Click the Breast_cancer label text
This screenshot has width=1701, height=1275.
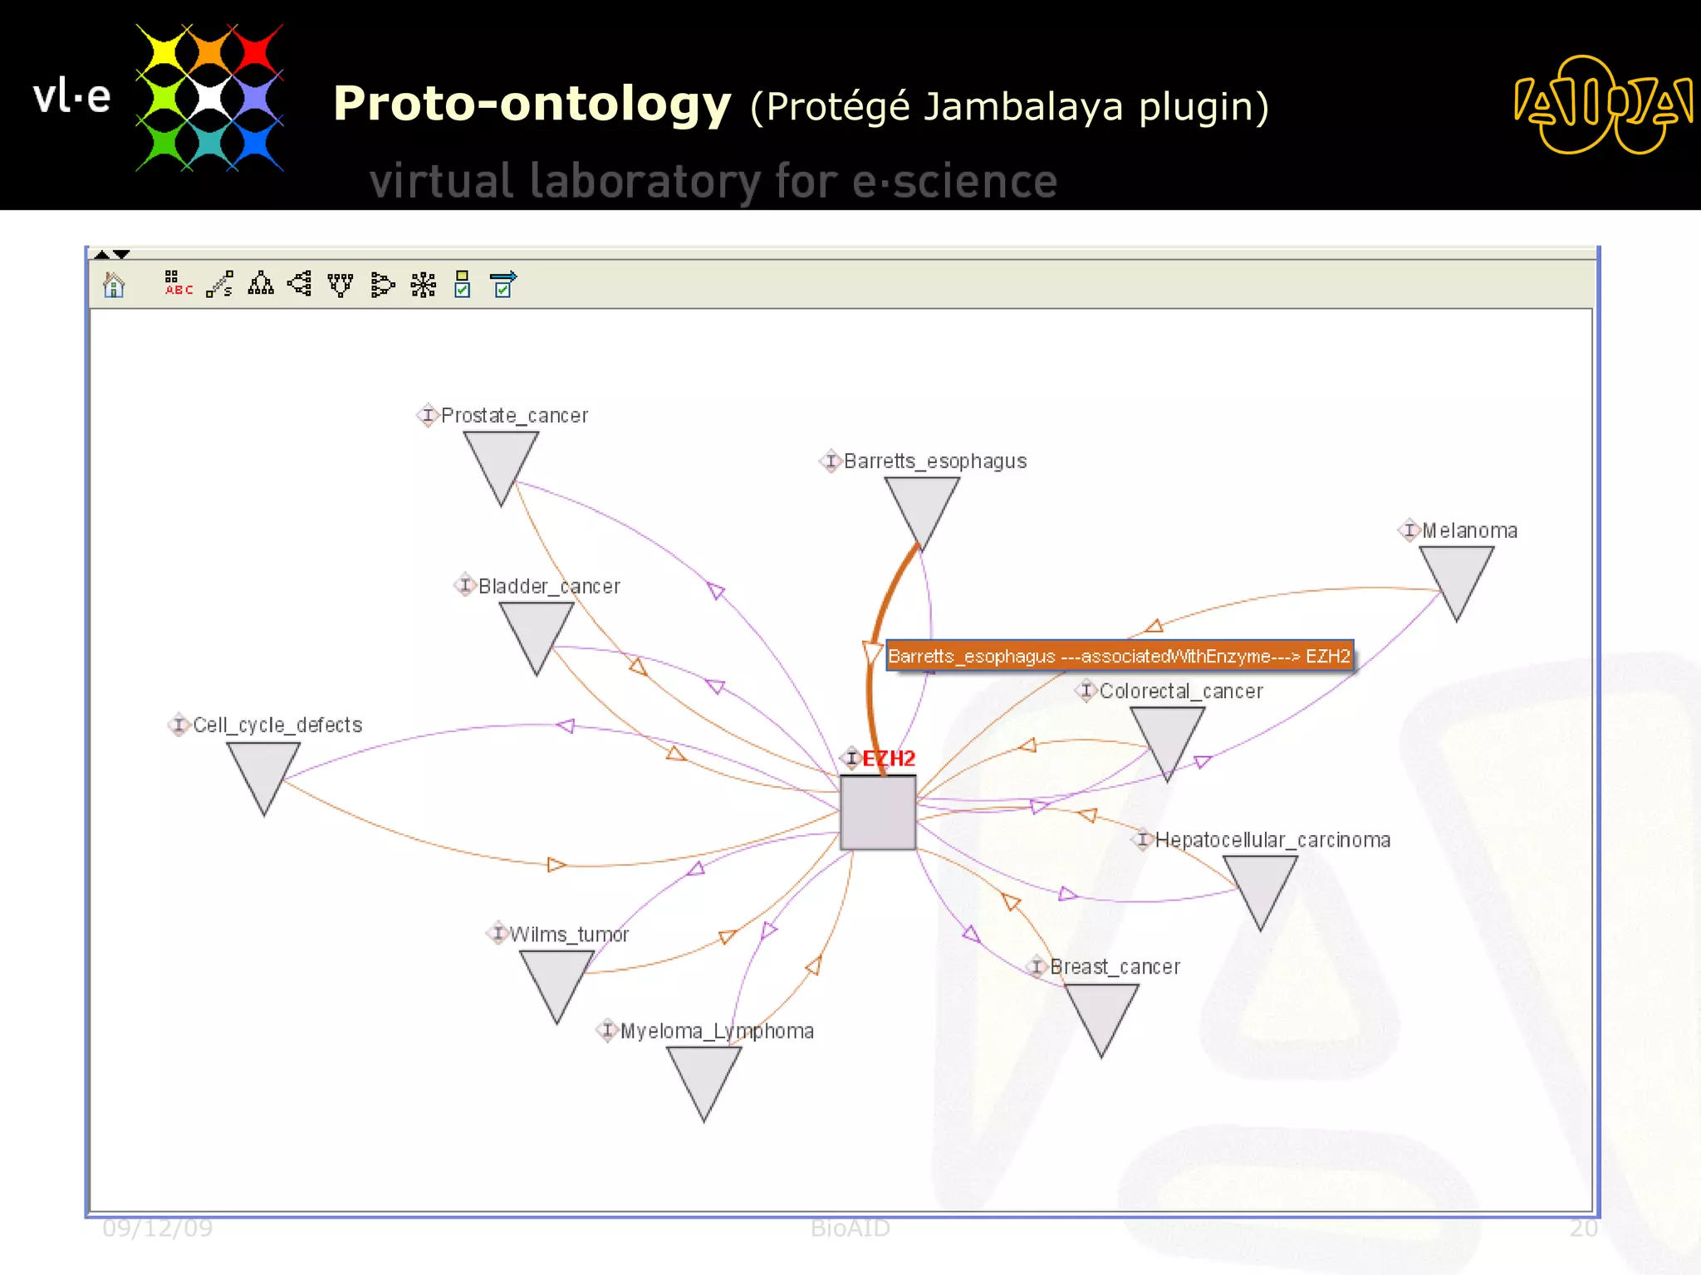point(1115,967)
